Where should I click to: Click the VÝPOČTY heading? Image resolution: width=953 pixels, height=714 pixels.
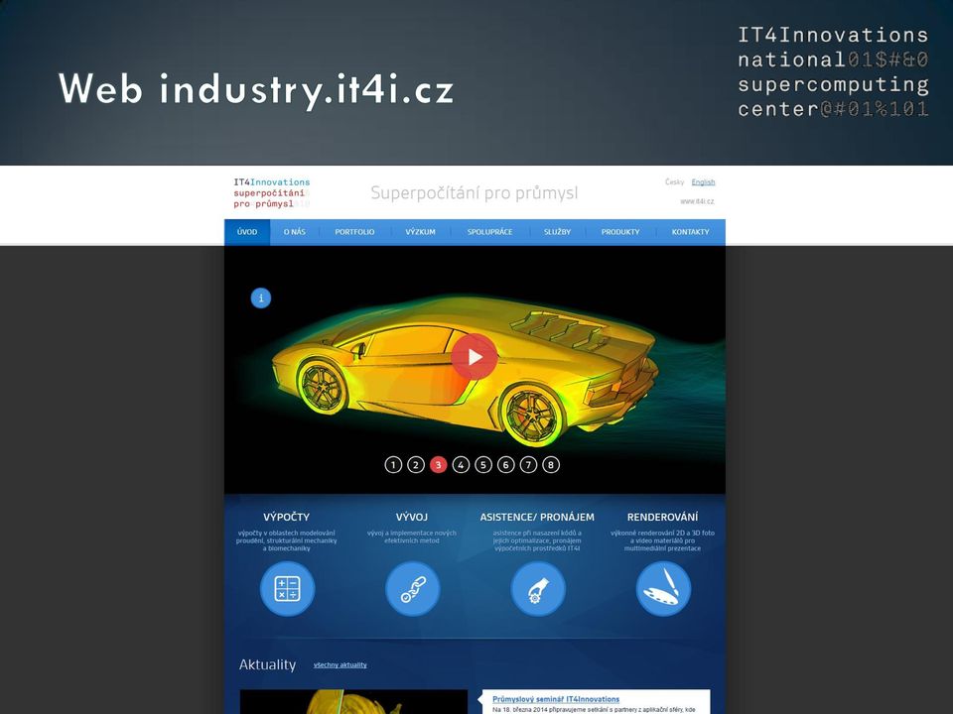[x=286, y=518]
